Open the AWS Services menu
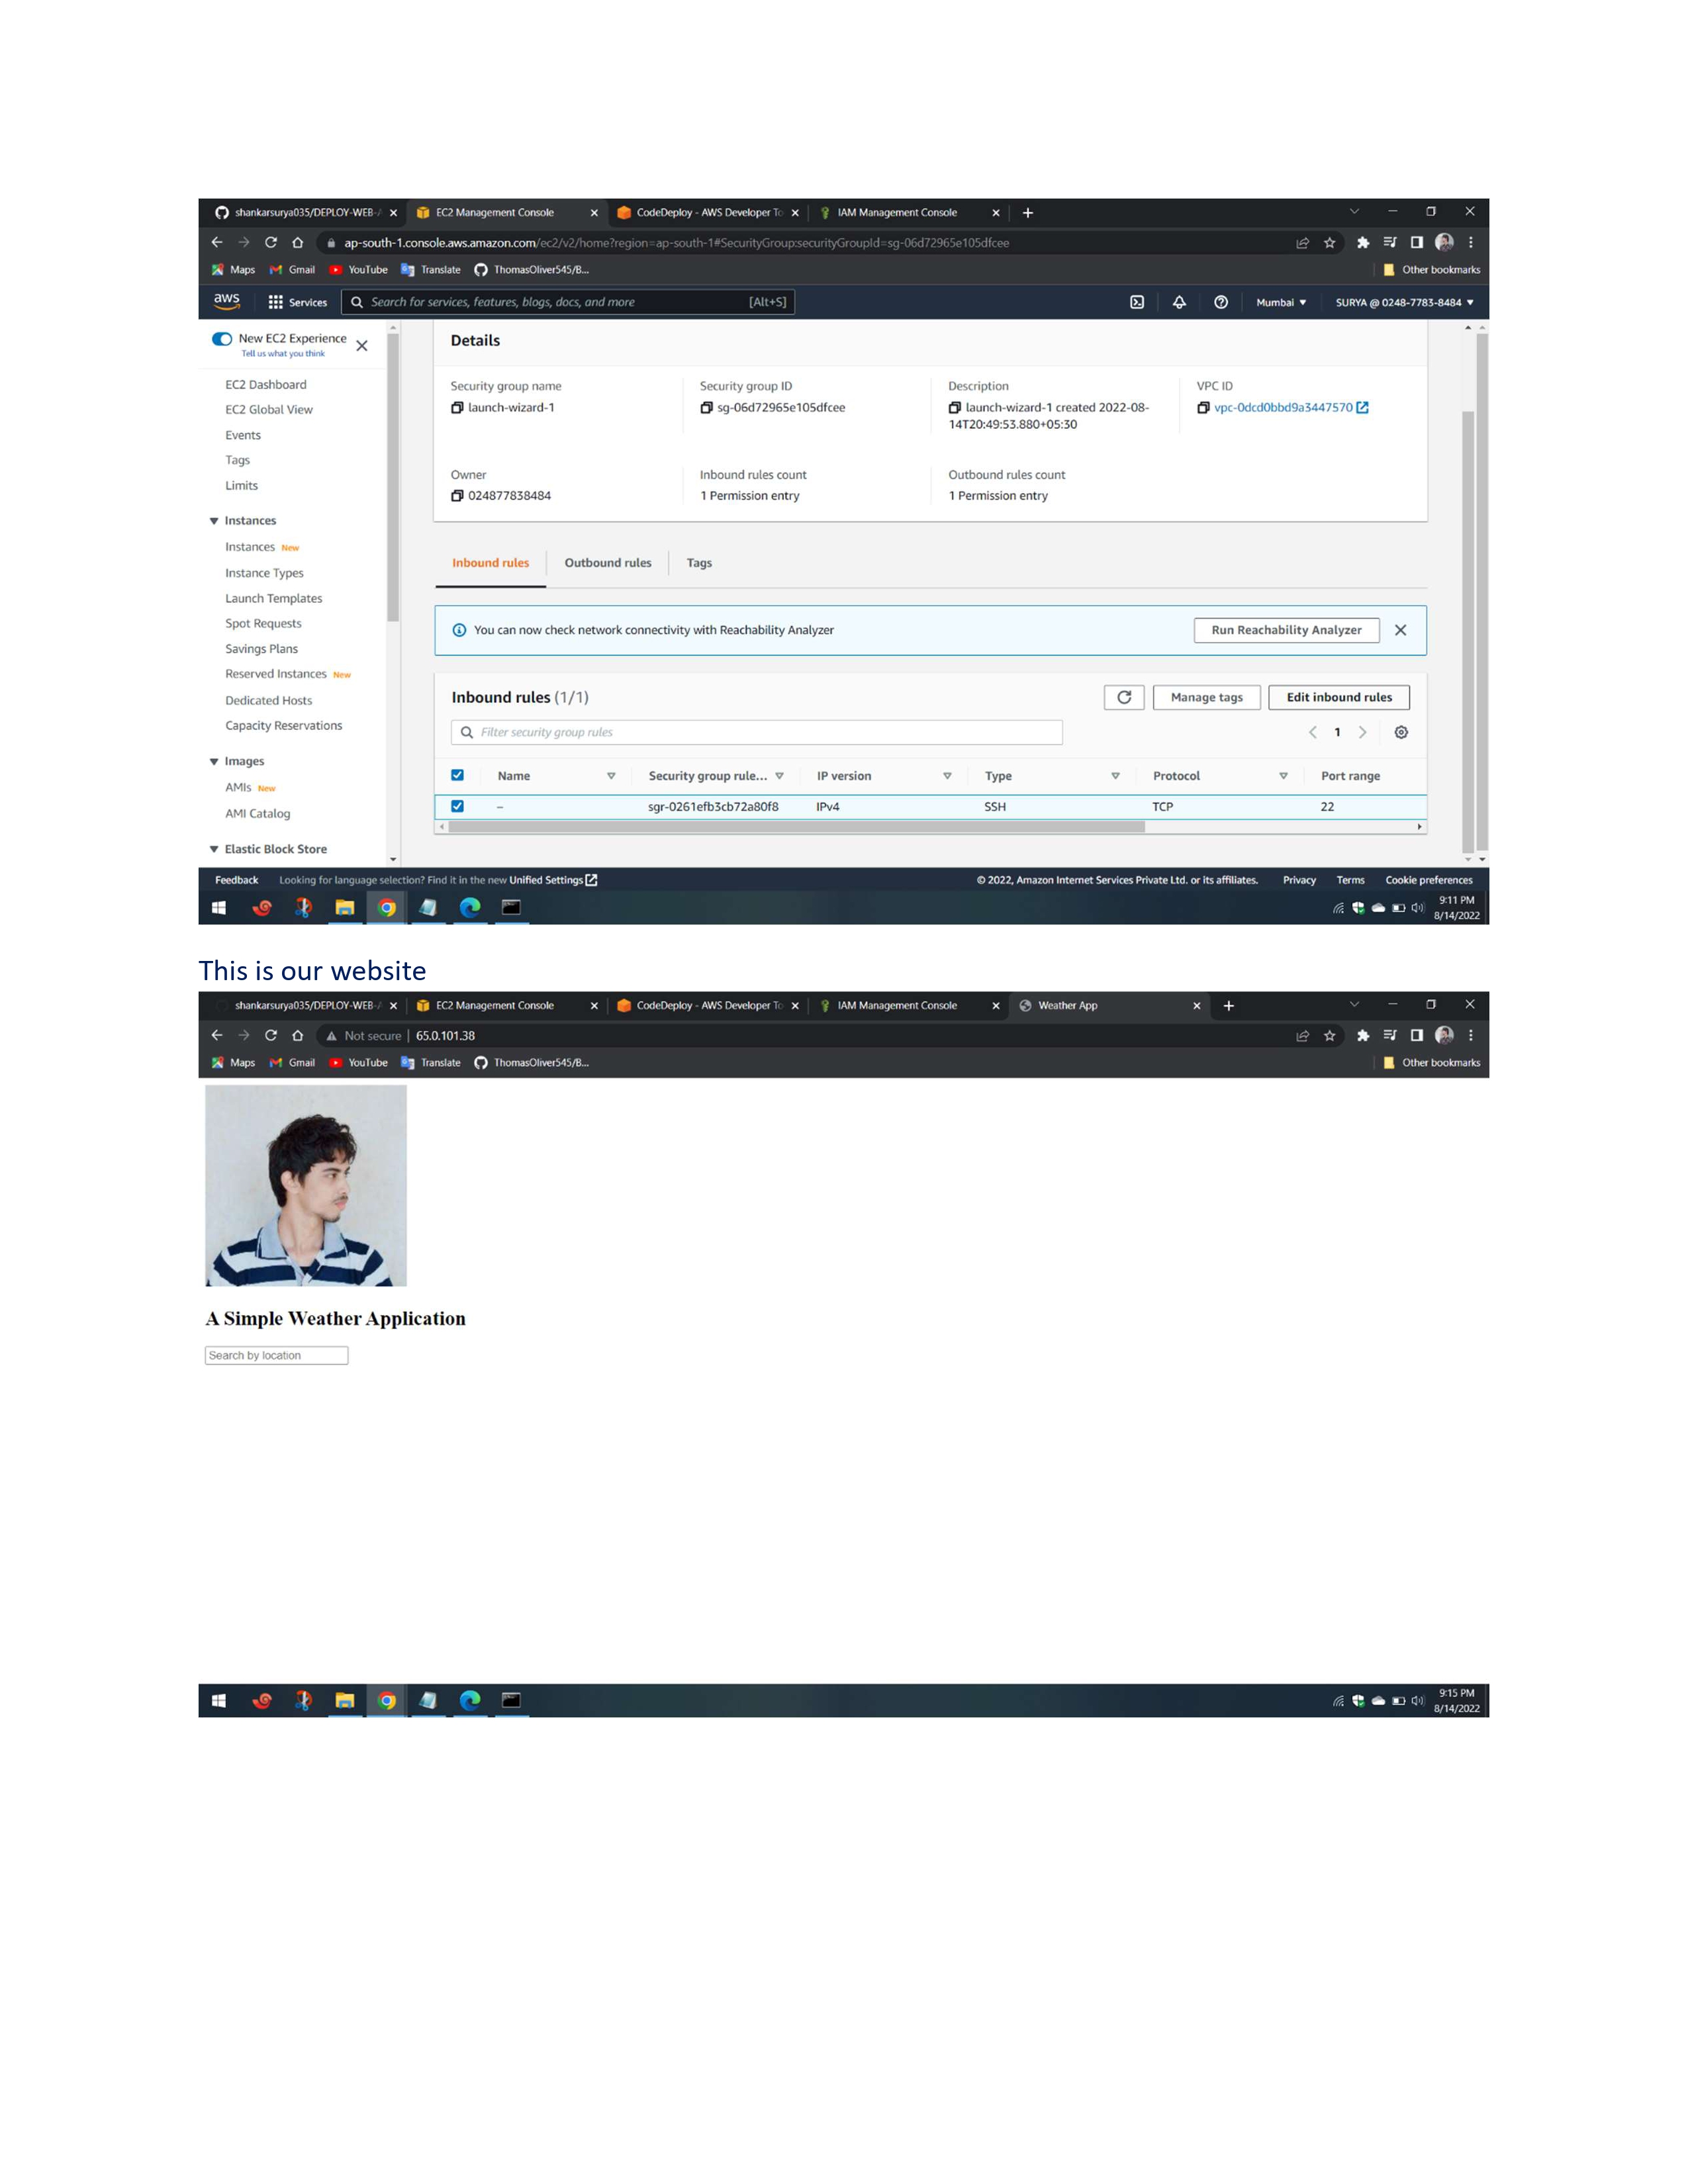This screenshot has height=2184, width=1688. click(x=297, y=302)
